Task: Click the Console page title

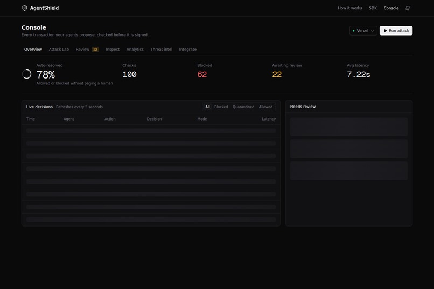Action: pos(34,27)
